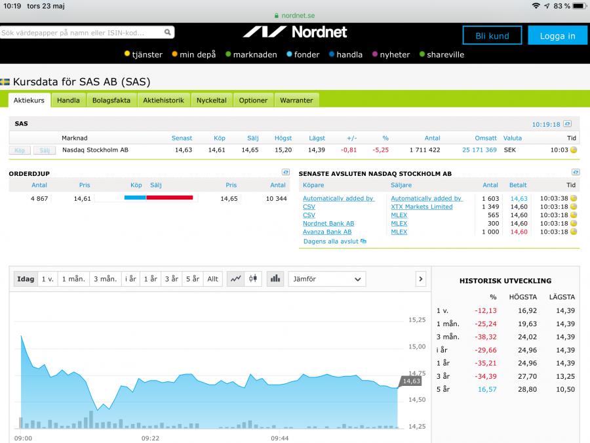Refresh the Senaste avsluten panel
Viewport: 590px width, 443px height.
point(575,172)
